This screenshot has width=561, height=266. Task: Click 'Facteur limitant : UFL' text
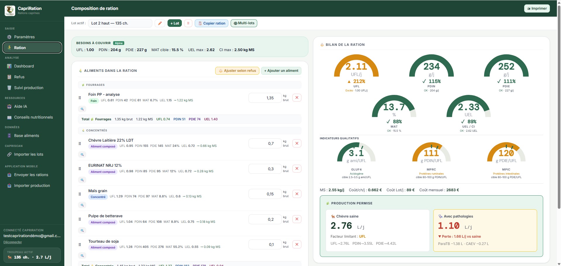coord(348,237)
